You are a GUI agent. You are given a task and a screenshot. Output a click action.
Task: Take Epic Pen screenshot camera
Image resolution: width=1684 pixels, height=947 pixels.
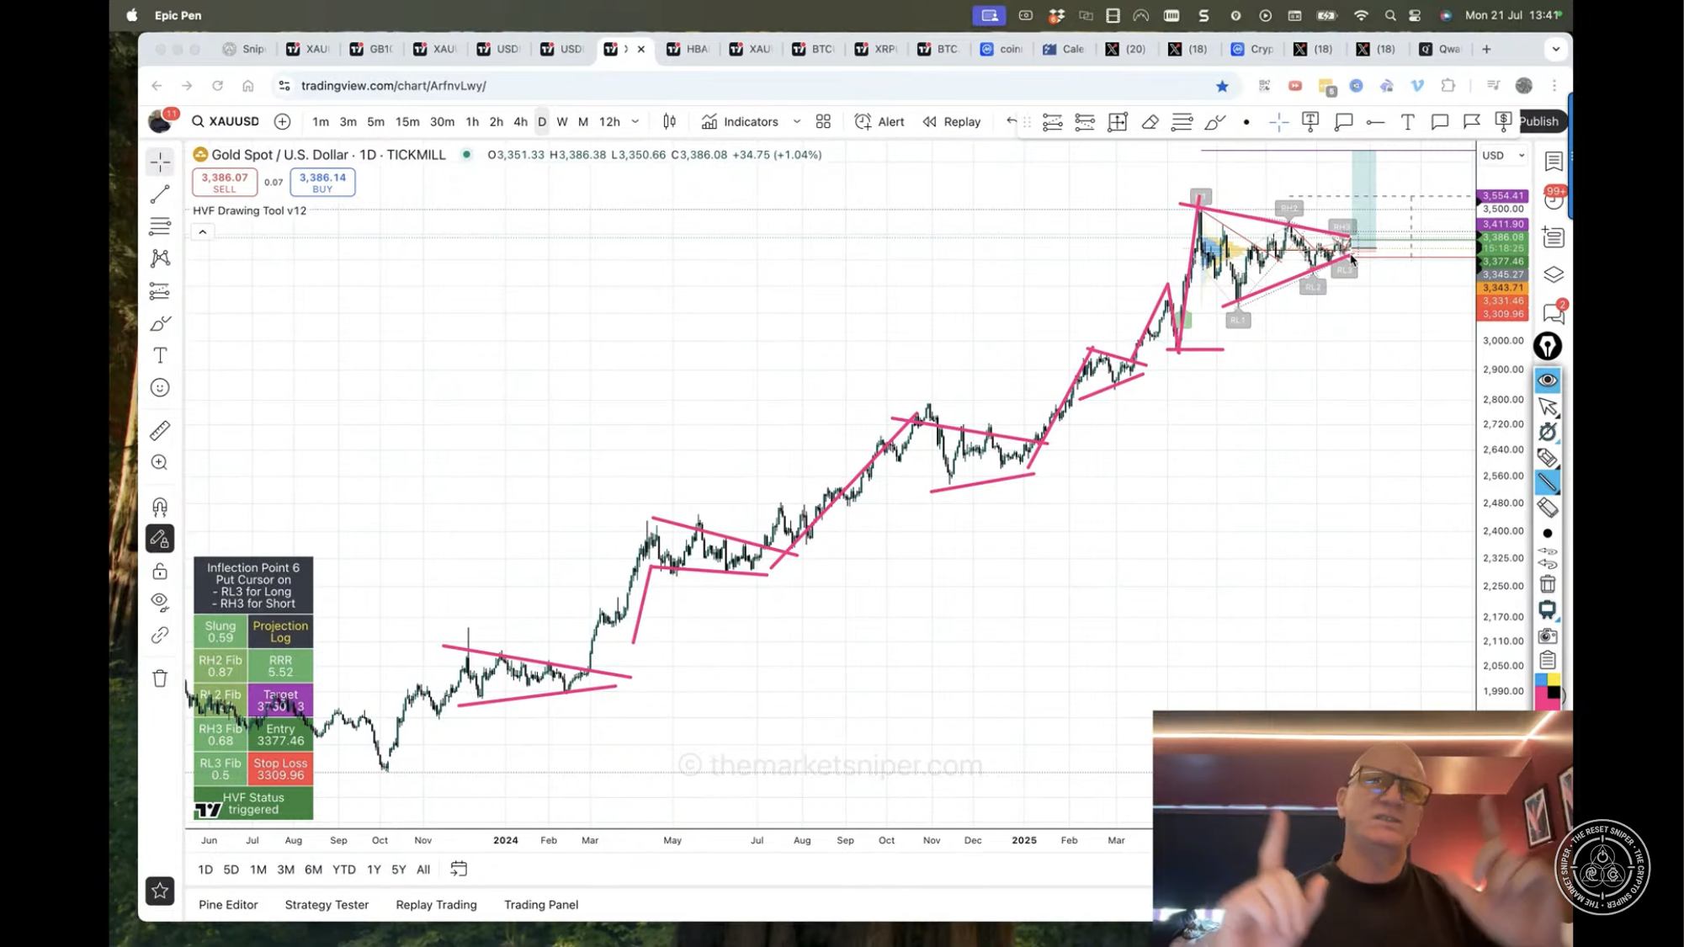coord(1547,636)
